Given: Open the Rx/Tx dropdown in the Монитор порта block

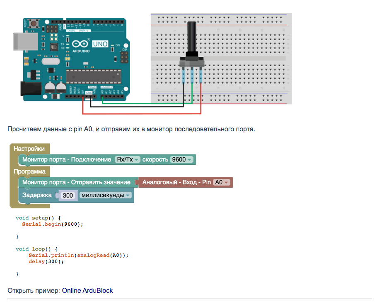Looking at the screenshot, I should click(127, 159).
